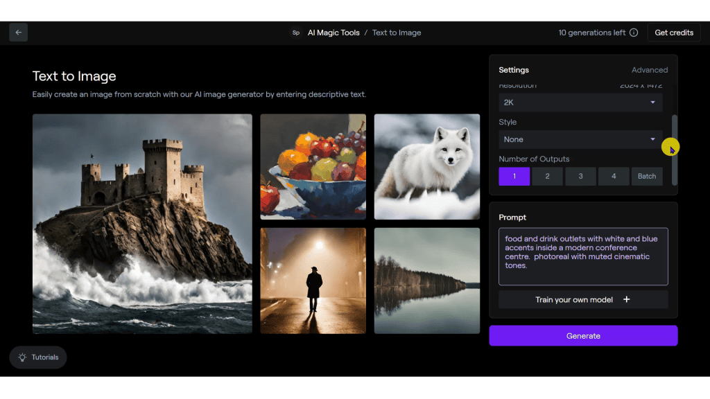This screenshot has width=710, height=399.
Task: Select the castle example thumbnail
Action: point(141,224)
